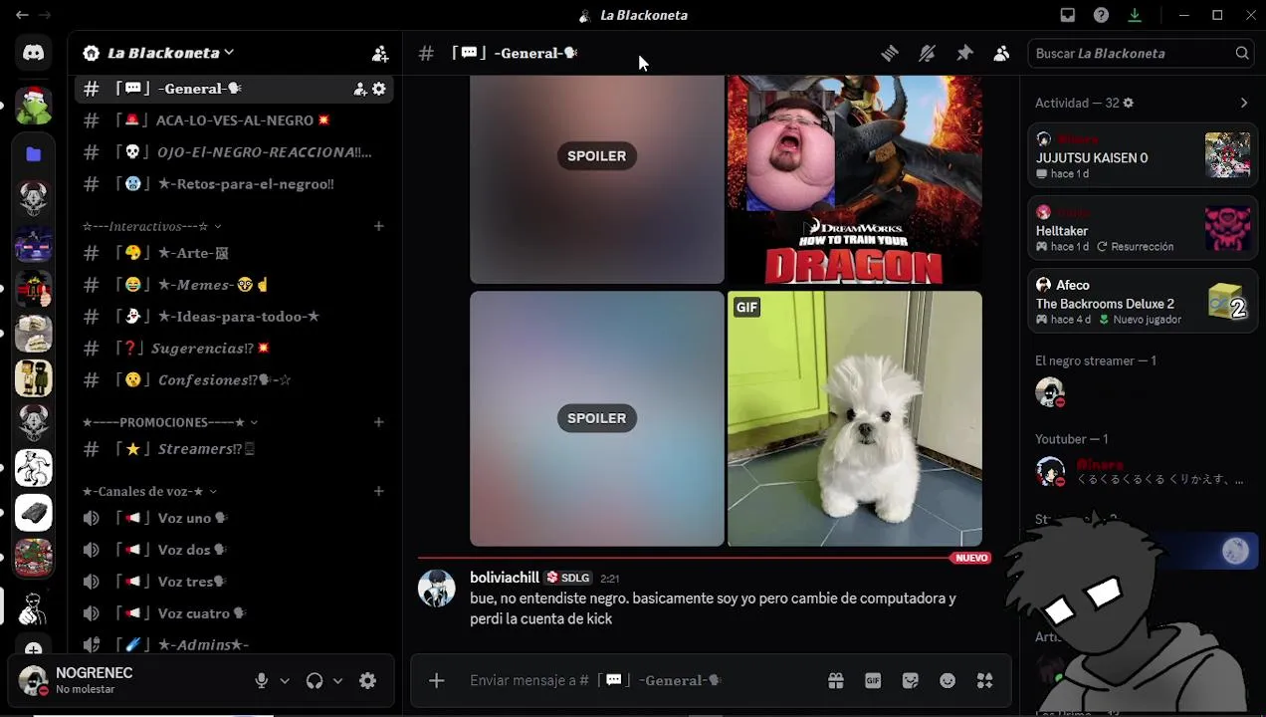
Task: Open JUJUTSU KAISEN 0 activity card
Action: pyautogui.click(x=1144, y=155)
